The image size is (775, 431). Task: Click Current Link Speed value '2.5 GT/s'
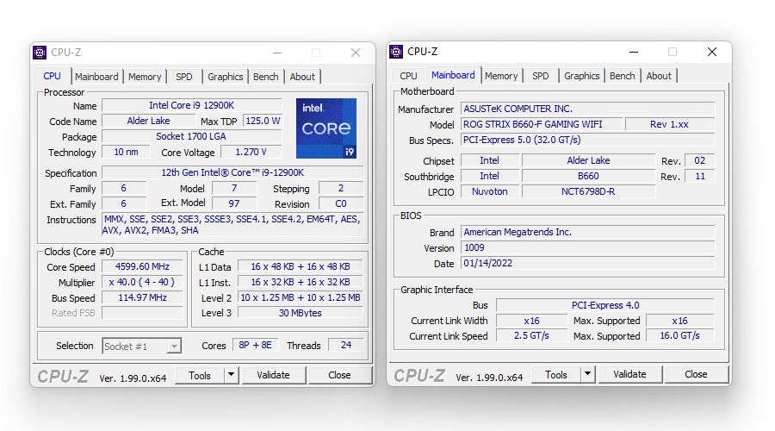[x=532, y=335]
